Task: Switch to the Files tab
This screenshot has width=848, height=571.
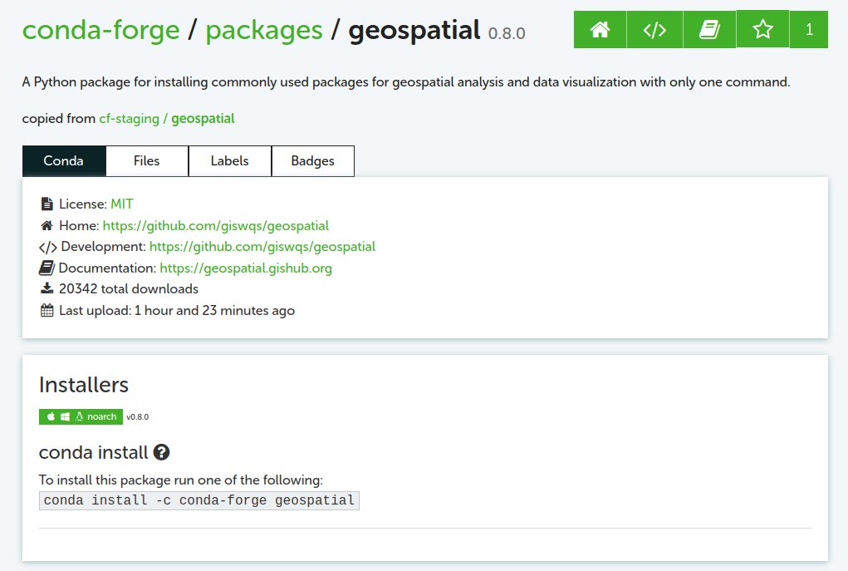Action: (x=146, y=160)
